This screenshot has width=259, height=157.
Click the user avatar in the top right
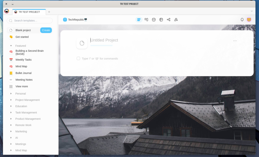[x=249, y=20]
